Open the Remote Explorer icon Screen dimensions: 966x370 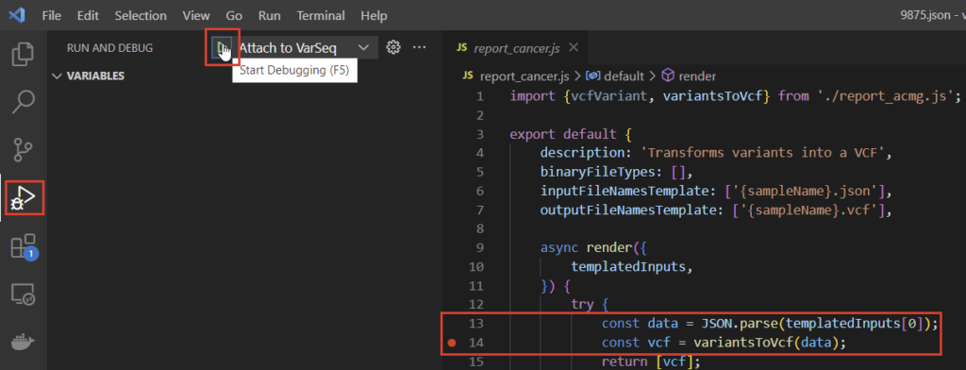coord(24,294)
